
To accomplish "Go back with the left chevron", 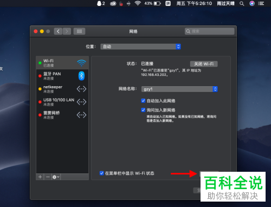I will [x=58, y=31].
